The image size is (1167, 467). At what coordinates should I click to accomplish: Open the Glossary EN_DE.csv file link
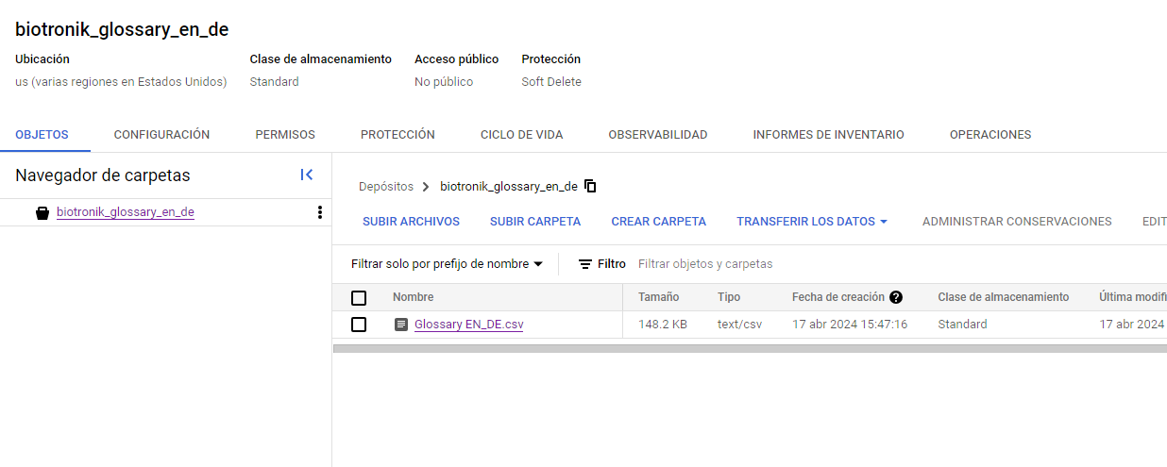pyautogui.click(x=468, y=325)
